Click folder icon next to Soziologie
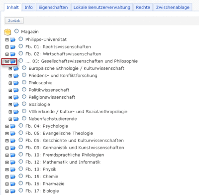 16,105
